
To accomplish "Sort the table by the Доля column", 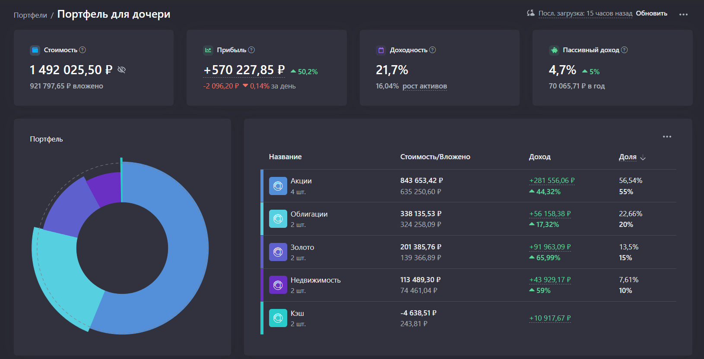I will (x=628, y=157).
